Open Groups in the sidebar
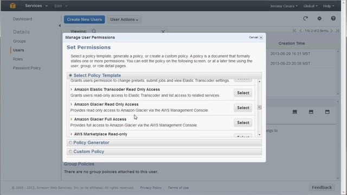This screenshot has height=195, width=347. [x=20, y=41]
